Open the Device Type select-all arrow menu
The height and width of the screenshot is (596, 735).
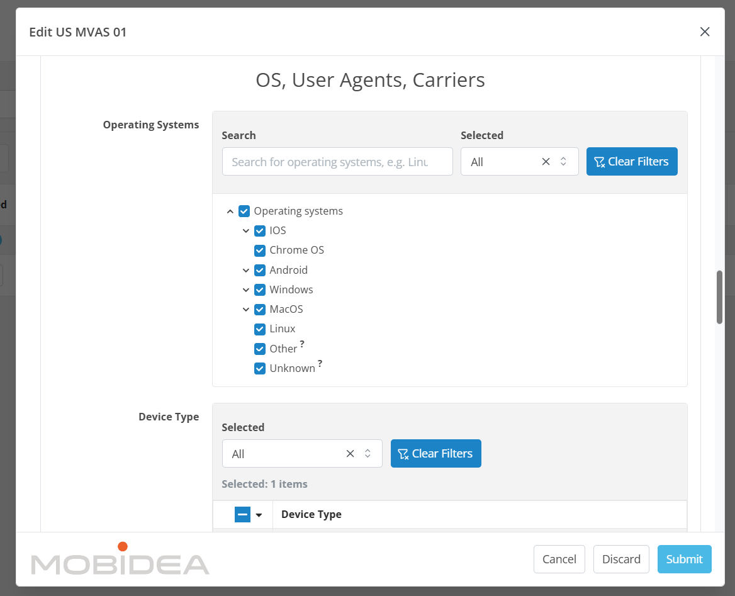259,515
